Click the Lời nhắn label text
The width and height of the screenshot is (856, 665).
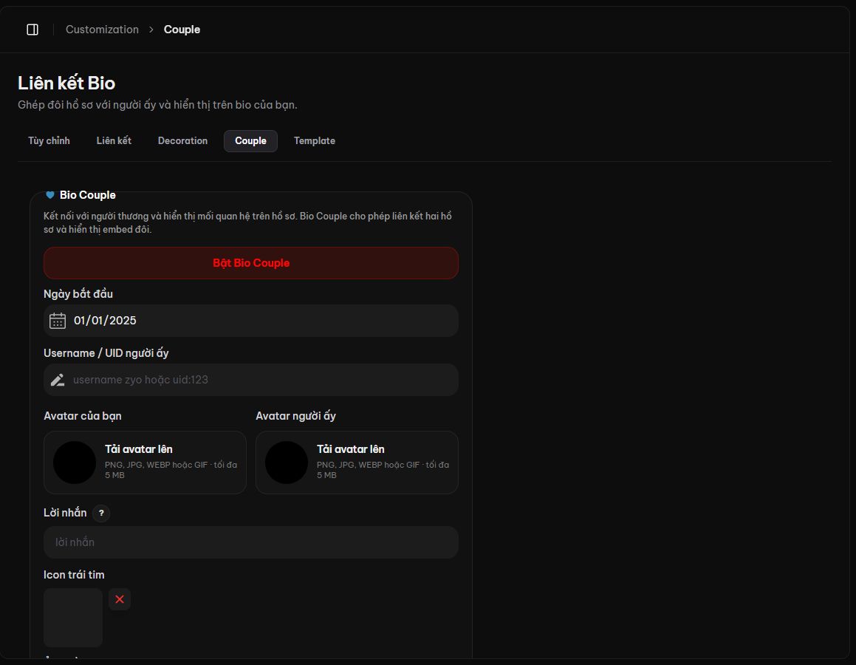point(65,513)
